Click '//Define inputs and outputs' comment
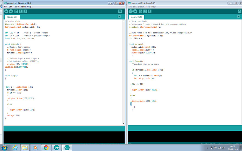This screenshot has height=151, width=242. (23, 58)
